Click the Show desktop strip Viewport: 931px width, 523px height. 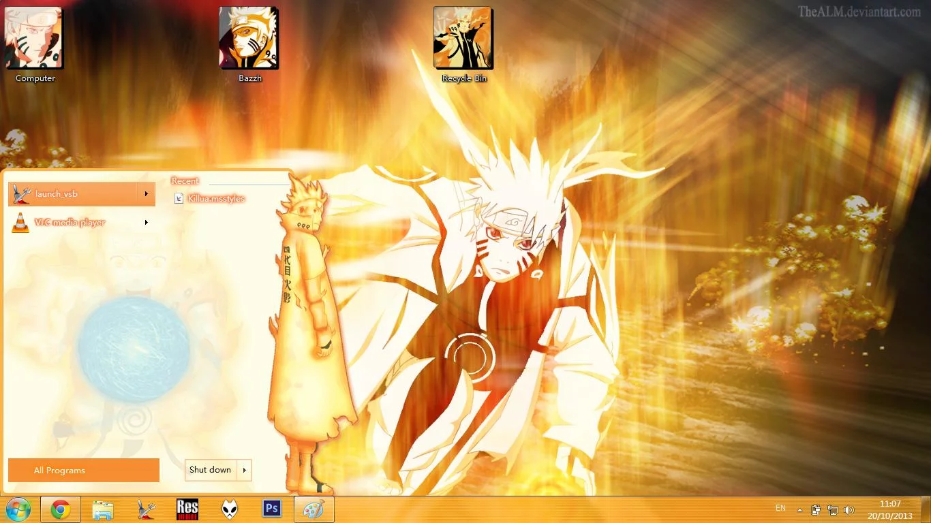(x=927, y=509)
